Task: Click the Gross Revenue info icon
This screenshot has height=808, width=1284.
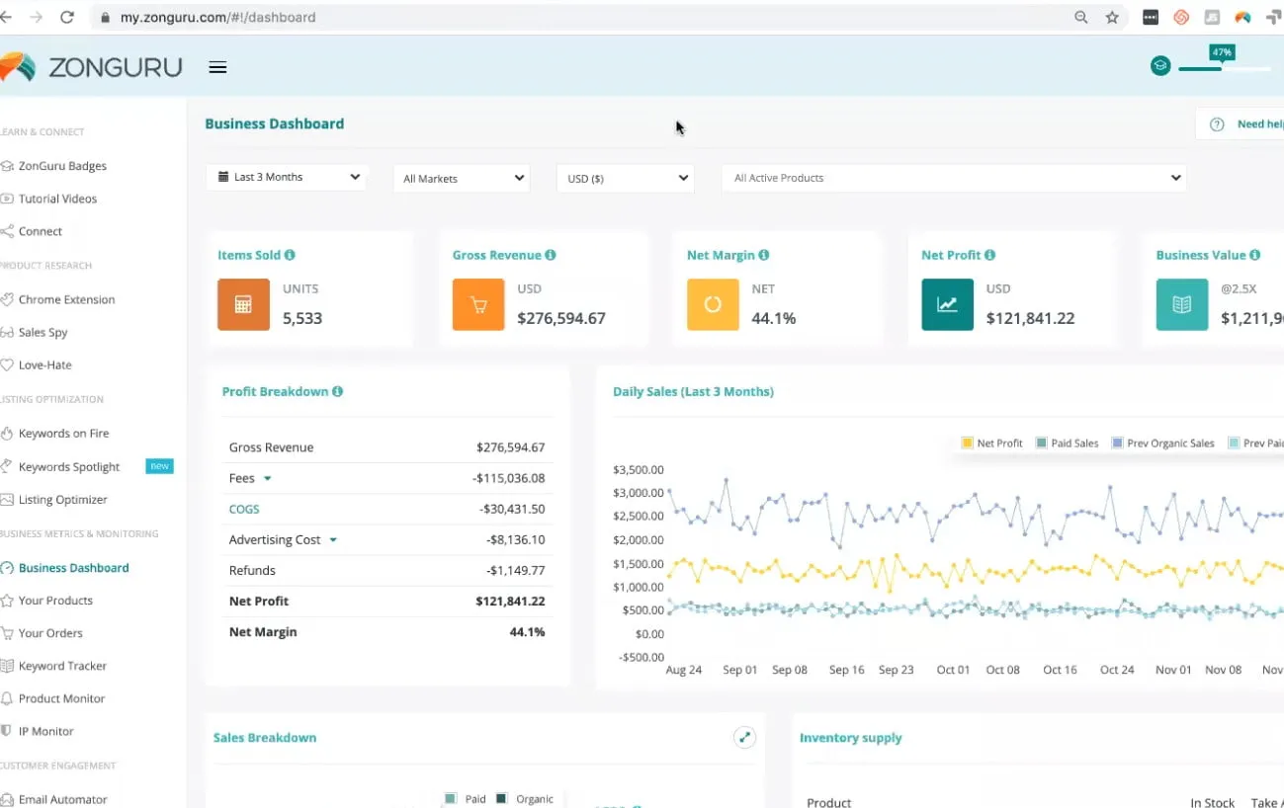Action: (x=551, y=255)
